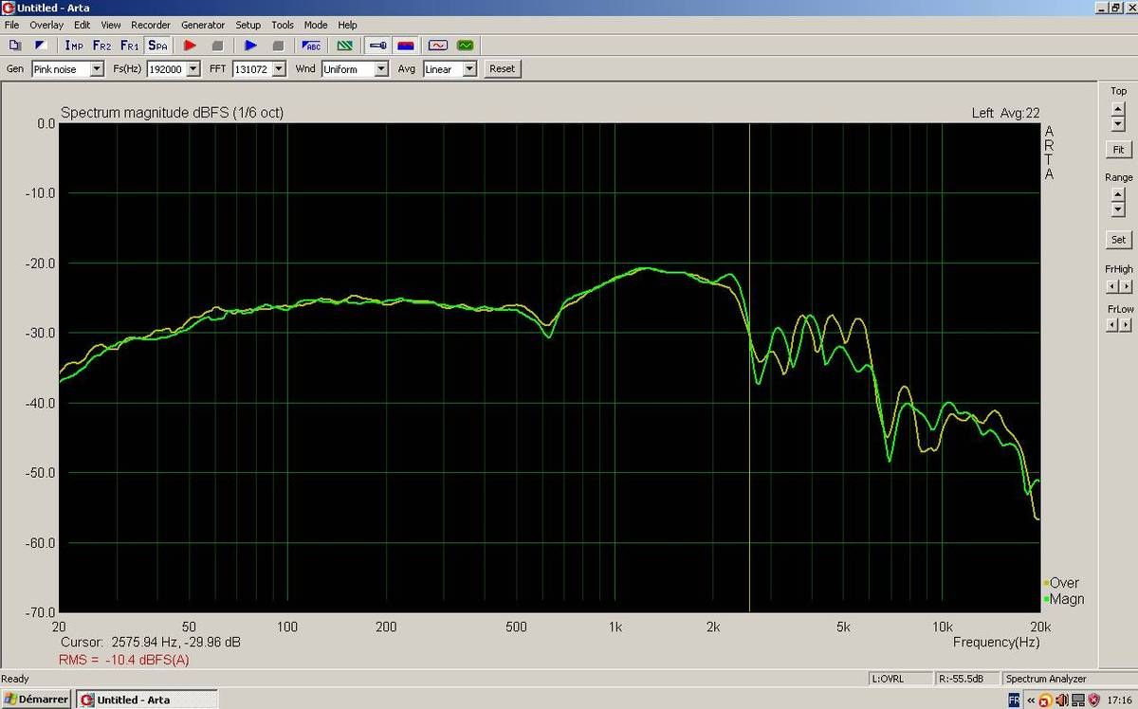Screen dimensions: 1138x709
Task: Click the Fit button in right panel
Action: point(1118,150)
